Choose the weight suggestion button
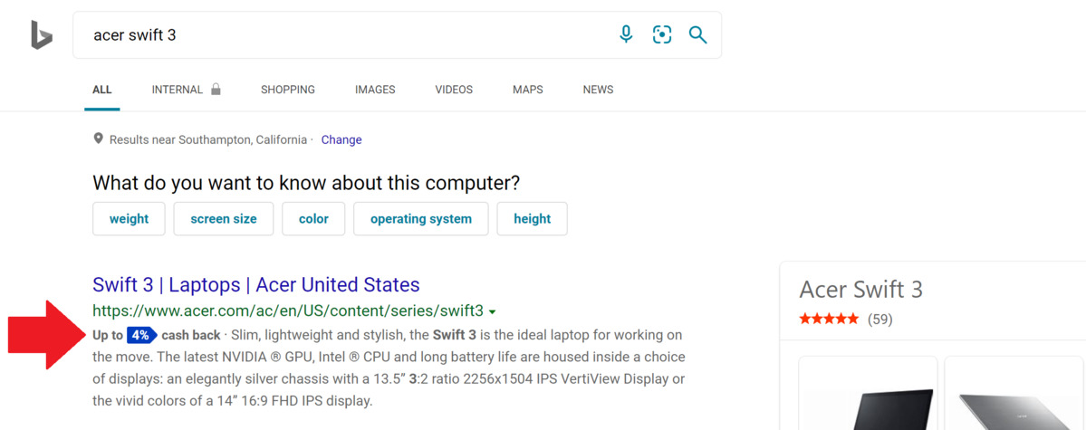 pos(129,219)
